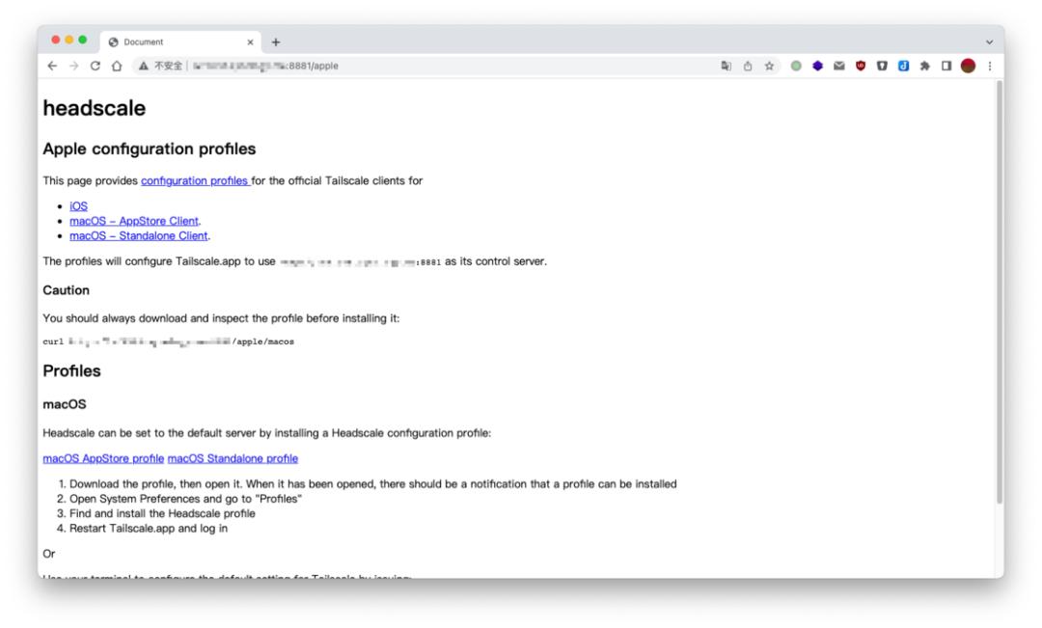Open a new tab with plus button
1042x628 pixels.
[275, 41]
